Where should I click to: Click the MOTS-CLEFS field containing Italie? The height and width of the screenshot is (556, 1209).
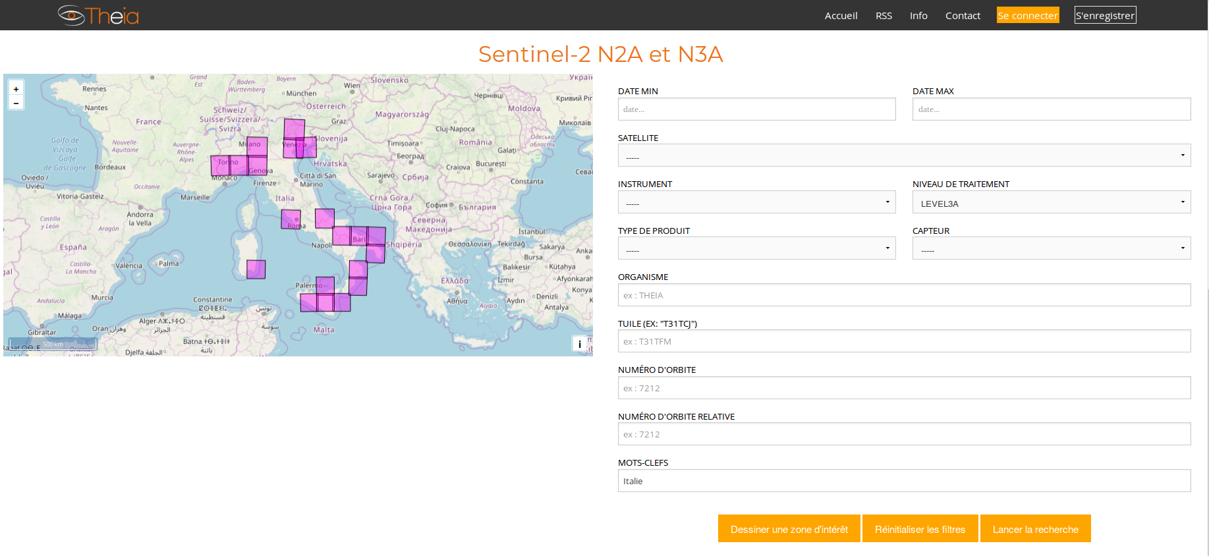coord(904,481)
